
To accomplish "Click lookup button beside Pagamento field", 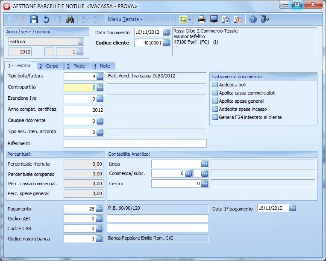I will point(100,209).
